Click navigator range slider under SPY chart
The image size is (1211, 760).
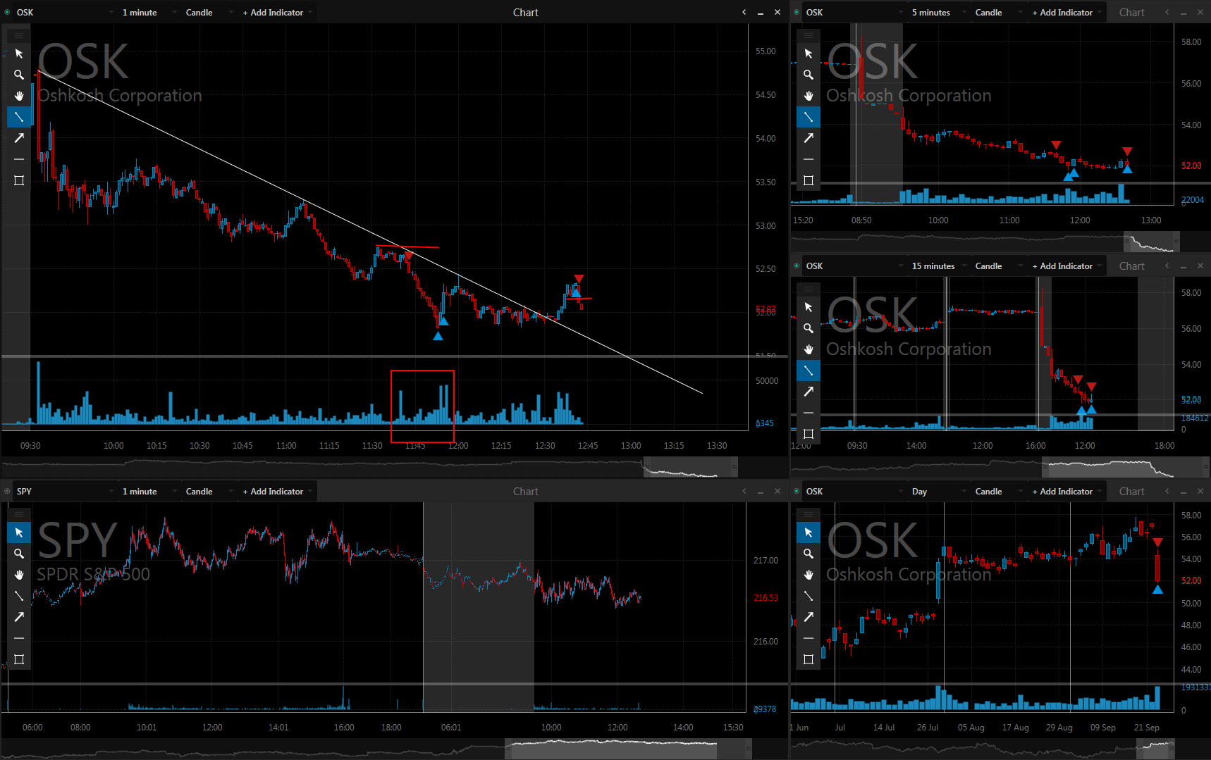[x=629, y=749]
